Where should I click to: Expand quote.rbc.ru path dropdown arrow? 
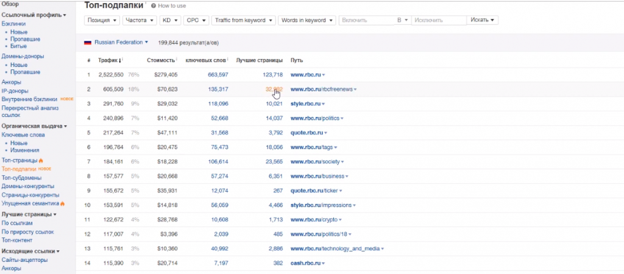coord(325,133)
